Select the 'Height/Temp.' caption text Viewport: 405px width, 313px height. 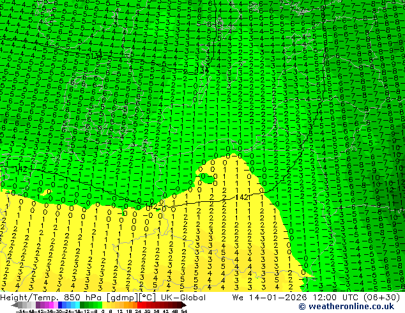point(28,298)
